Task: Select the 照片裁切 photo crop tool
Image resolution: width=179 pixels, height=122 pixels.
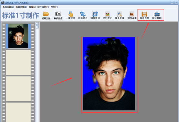Action: coord(95,15)
